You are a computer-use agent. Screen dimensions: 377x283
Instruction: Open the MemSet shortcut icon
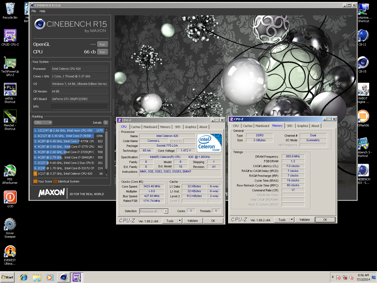10,120
